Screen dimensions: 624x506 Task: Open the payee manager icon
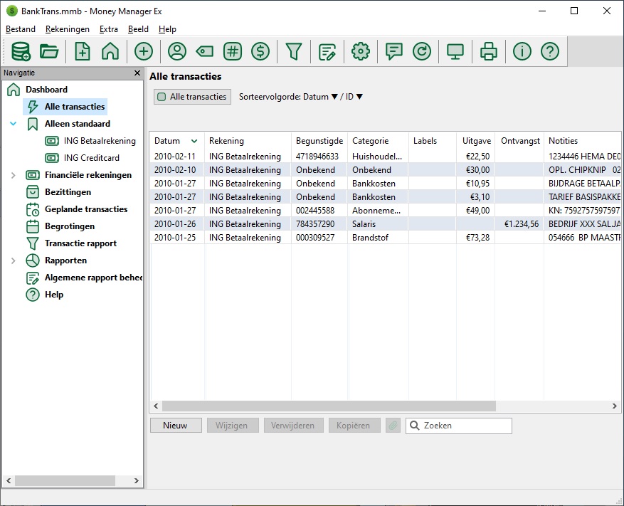[176, 51]
